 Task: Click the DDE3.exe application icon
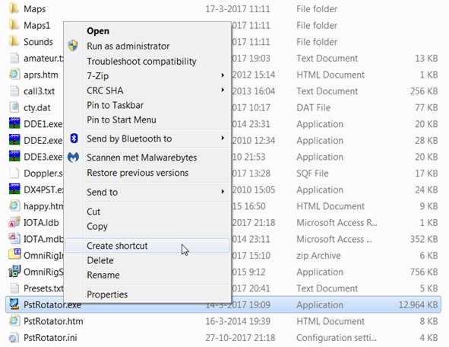(14, 157)
